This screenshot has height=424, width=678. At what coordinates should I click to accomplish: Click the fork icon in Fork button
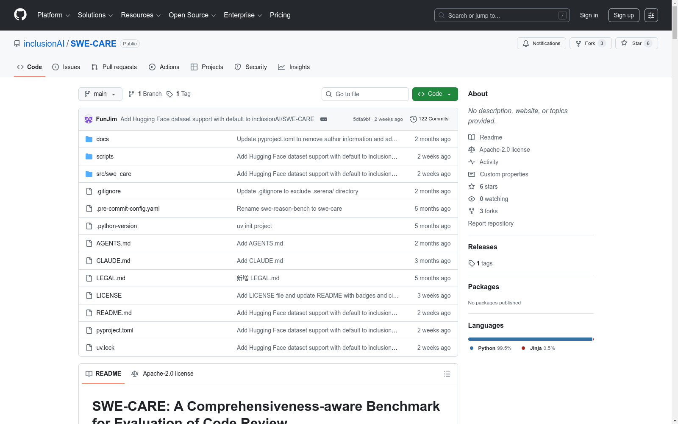[x=578, y=43]
